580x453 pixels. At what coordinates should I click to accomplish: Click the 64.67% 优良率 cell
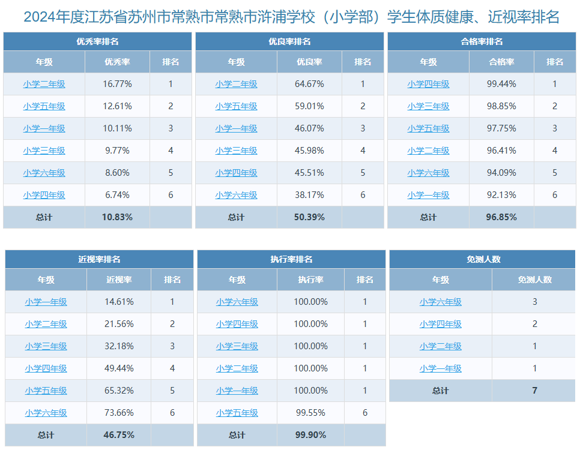[309, 84]
